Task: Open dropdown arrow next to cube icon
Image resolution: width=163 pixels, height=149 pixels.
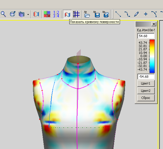Action: 28,14
